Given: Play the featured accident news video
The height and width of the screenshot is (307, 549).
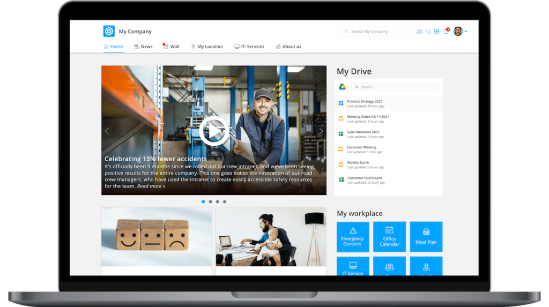Looking at the screenshot, I should coord(213,131).
